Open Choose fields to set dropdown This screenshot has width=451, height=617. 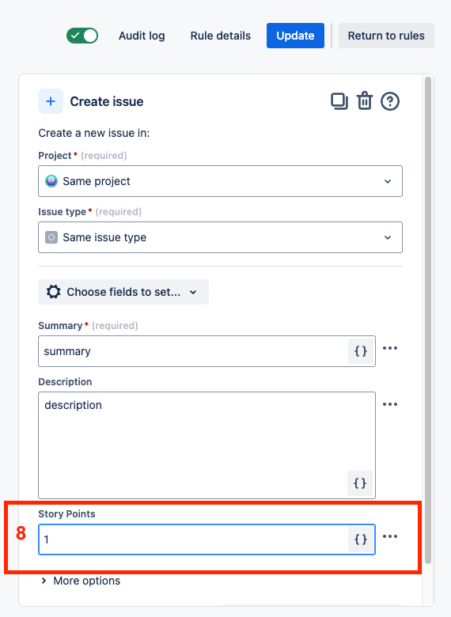(x=123, y=292)
